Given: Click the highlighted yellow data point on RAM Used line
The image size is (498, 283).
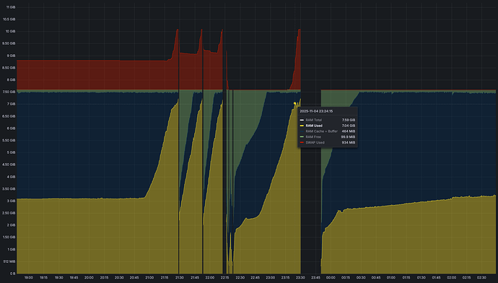Looking at the screenshot, I should [x=294, y=103].
